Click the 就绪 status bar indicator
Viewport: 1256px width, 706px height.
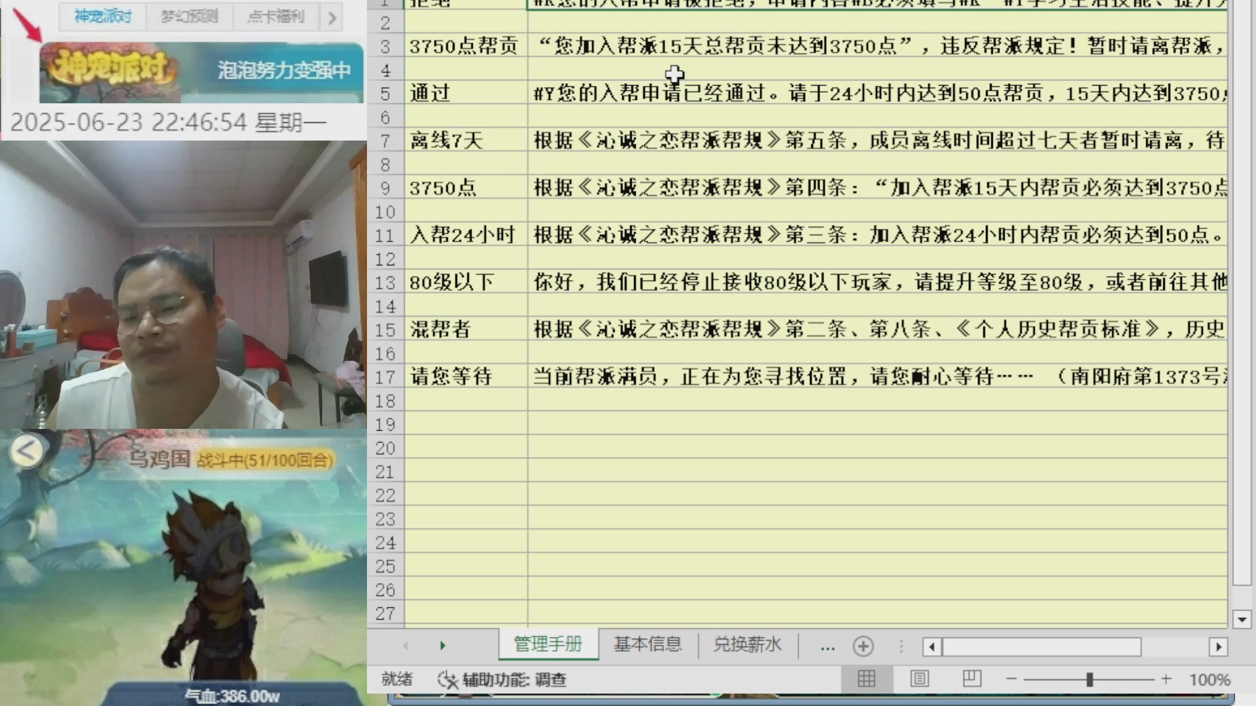[397, 679]
